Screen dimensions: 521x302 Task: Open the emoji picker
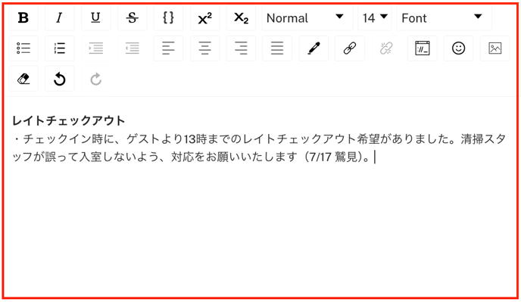coord(459,48)
